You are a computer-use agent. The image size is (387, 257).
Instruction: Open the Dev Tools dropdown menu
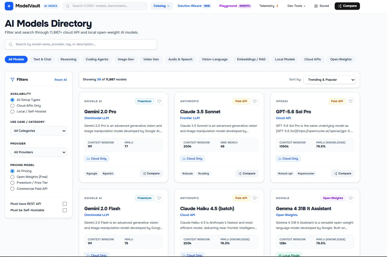(296, 6)
